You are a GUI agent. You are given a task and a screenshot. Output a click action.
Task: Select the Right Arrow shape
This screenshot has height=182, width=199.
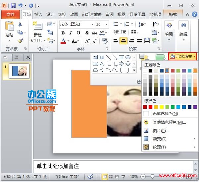click(x=121, y=64)
